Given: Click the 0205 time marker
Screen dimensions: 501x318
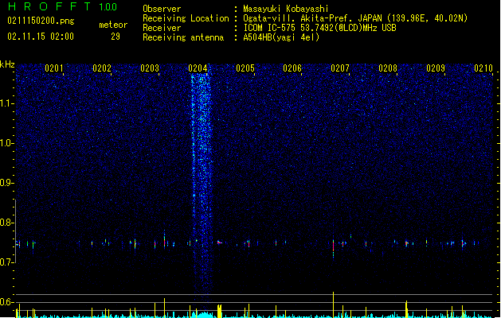Looking at the screenshot, I should (245, 68).
